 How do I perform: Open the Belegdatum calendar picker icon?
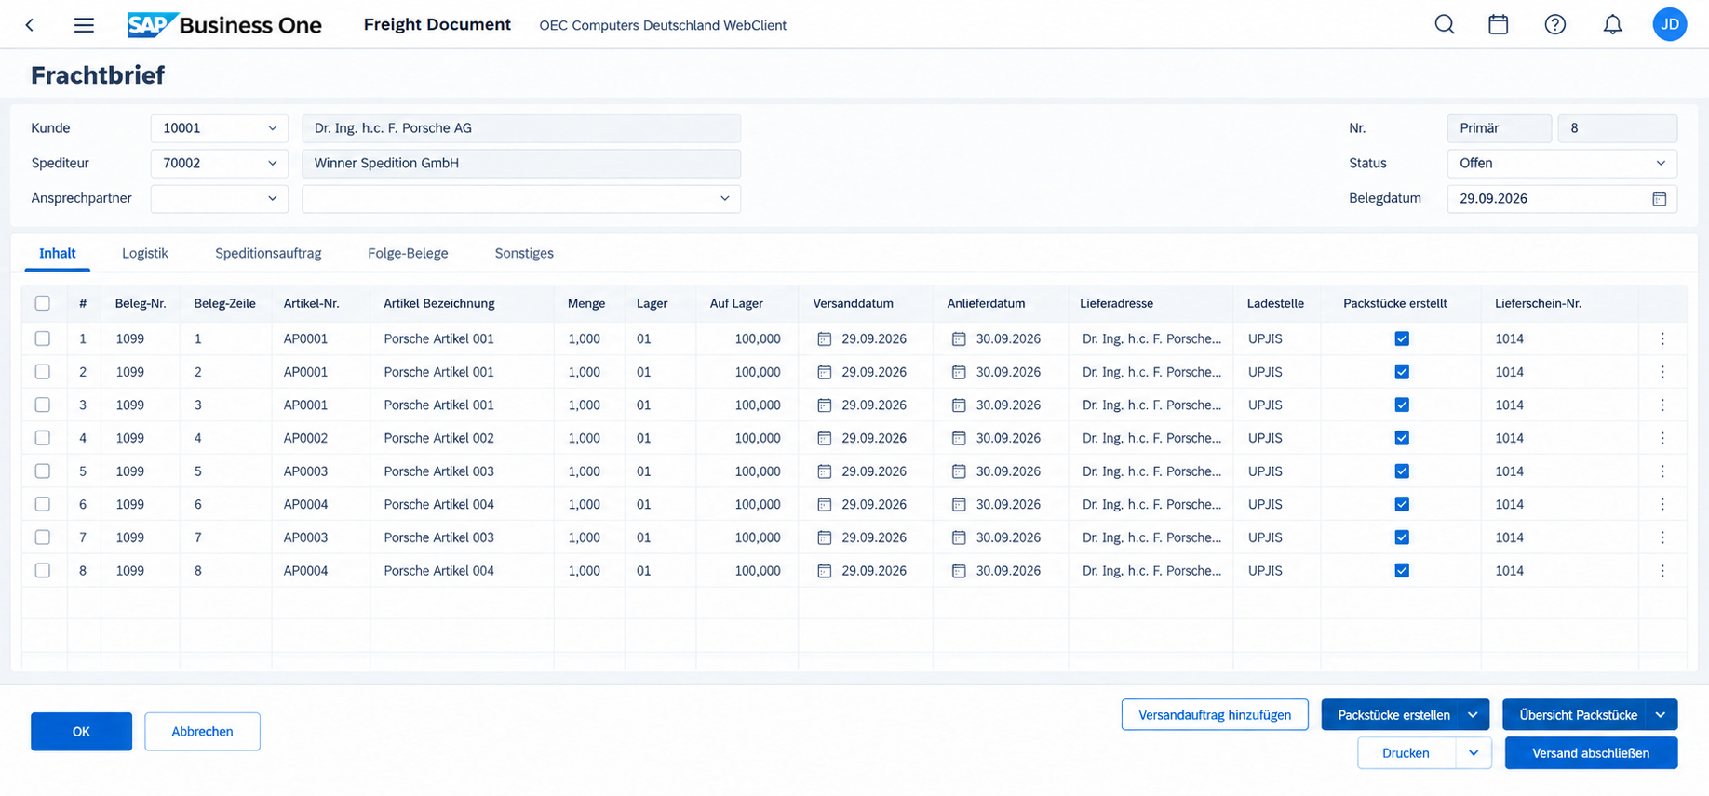pos(1660,199)
